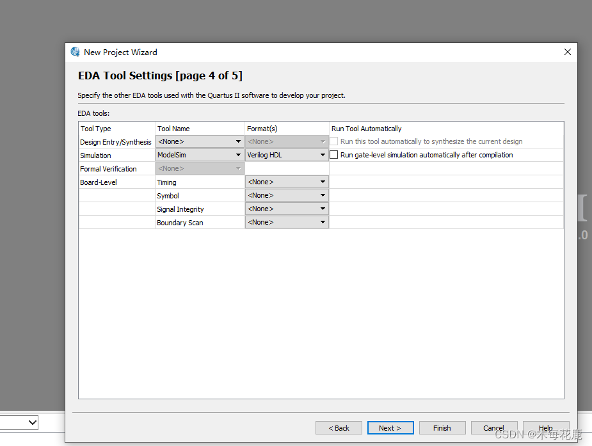592x446 pixels.
Task: Open Simulation format Verilog HDL dropdown
Action: (287, 155)
